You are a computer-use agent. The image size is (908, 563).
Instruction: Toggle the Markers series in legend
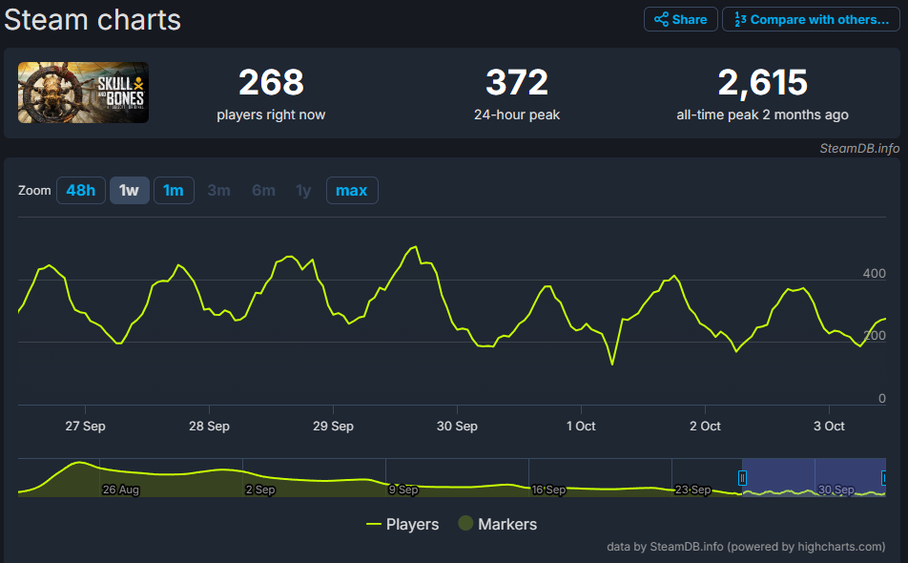click(498, 524)
